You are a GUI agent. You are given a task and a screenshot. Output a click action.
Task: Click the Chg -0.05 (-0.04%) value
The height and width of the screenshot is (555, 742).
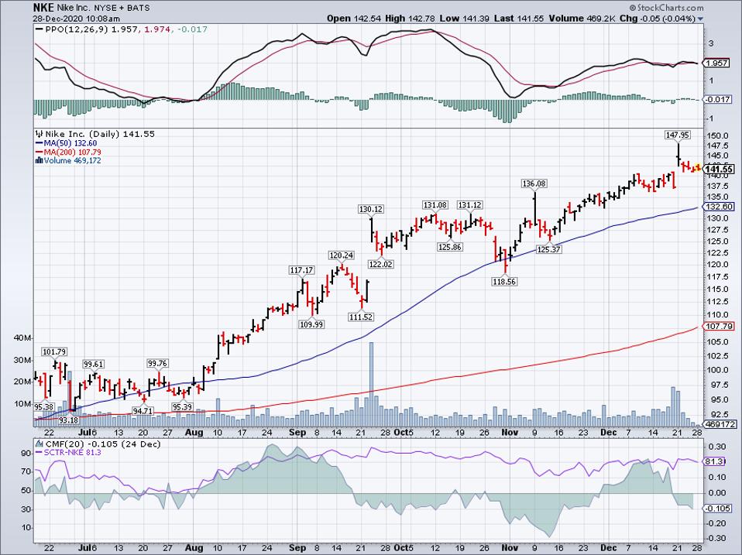[x=658, y=19]
